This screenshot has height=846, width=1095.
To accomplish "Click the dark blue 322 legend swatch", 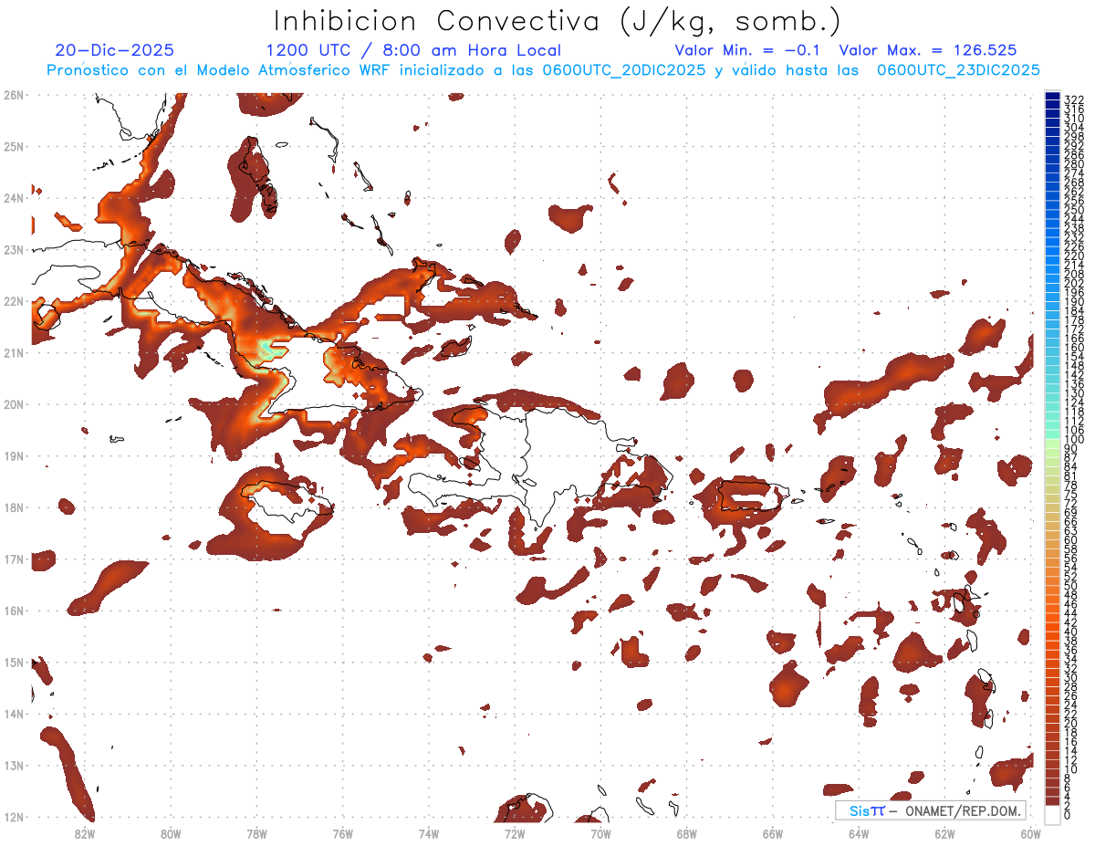I will pos(1052,98).
